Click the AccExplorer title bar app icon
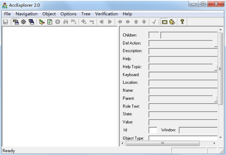This screenshot has height=155, width=226. click(5, 5)
